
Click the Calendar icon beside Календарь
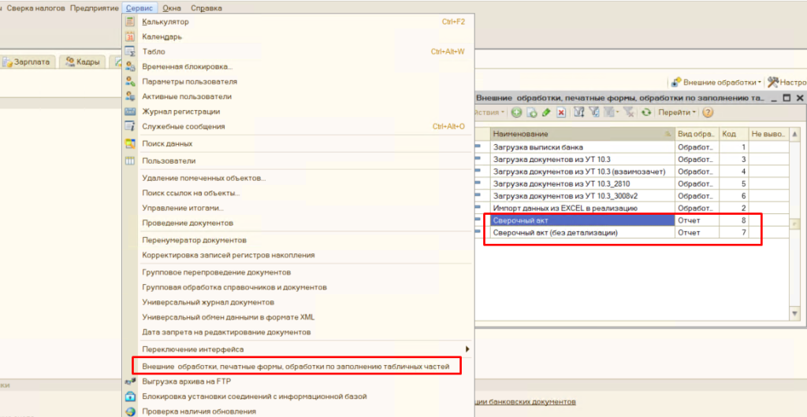pos(131,36)
